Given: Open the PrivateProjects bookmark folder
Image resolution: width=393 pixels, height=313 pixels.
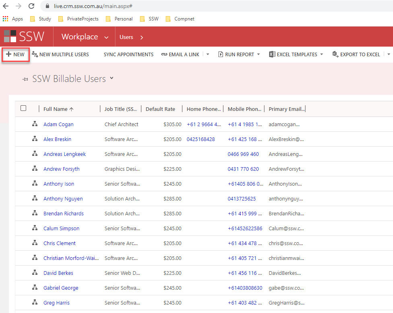Looking at the screenshot, I should (x=78, y=19).
